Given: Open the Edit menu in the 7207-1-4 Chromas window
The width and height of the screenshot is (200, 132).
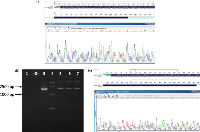Looking at the screenshot, I should [49, 26].
